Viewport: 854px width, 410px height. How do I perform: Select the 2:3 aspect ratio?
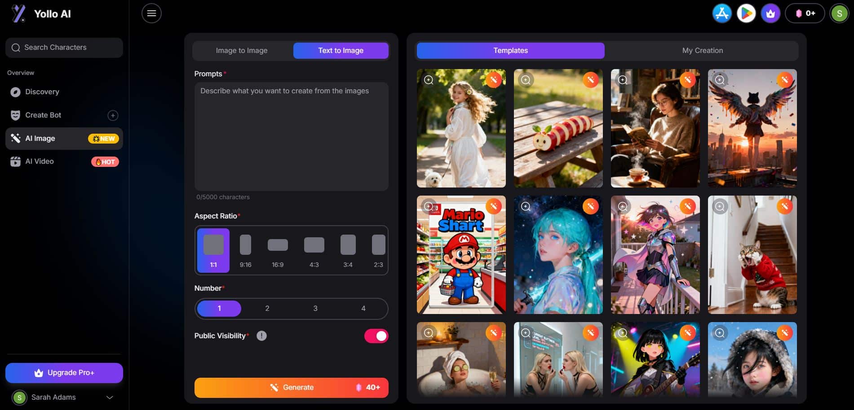click(x=378, y=250)
